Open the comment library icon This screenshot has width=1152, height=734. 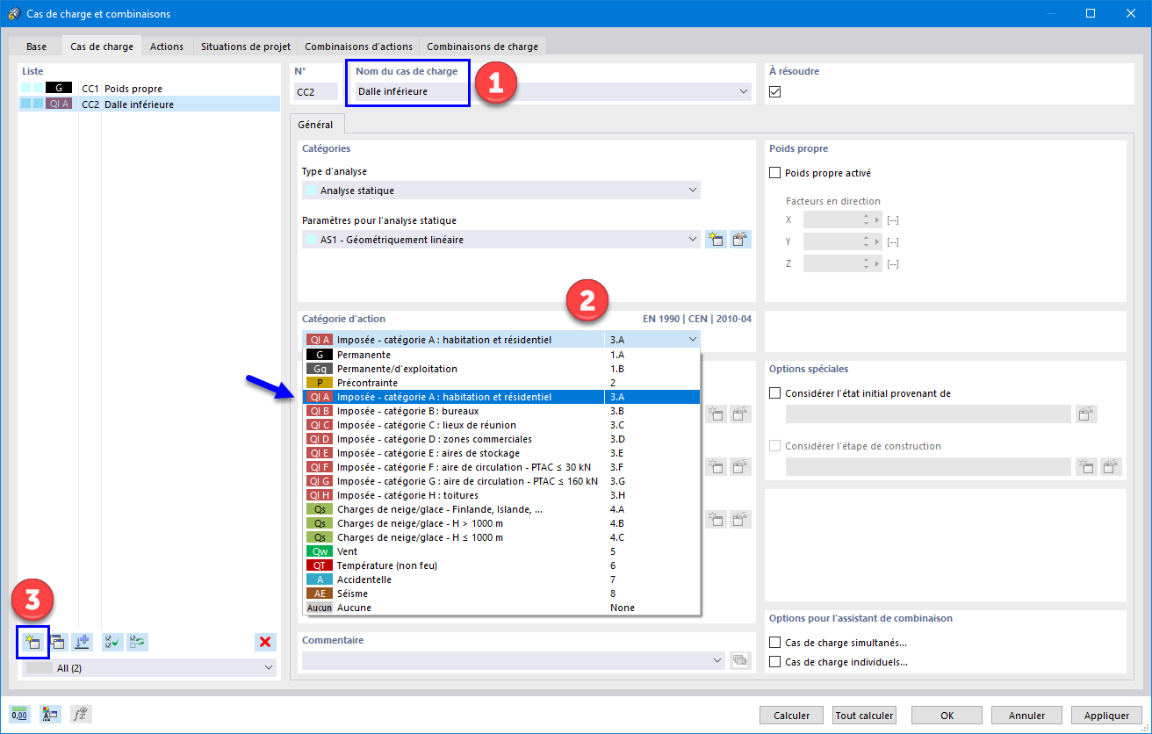(740, 660)
